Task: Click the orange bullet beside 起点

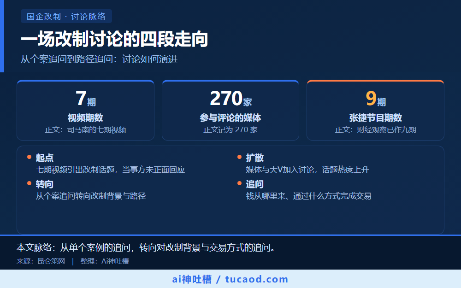Action: 29,157
